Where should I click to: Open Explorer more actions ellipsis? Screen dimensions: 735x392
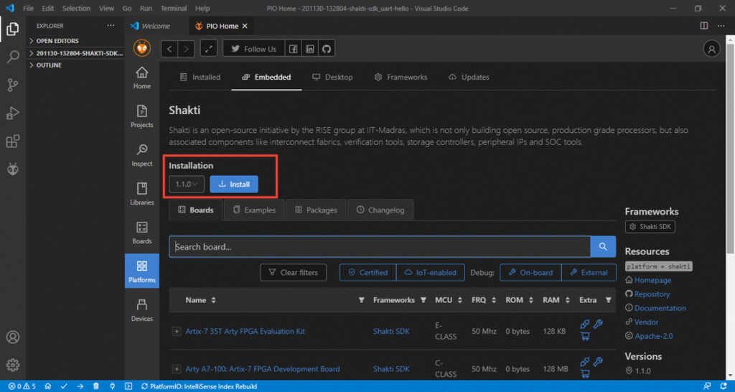coord(111,26)
